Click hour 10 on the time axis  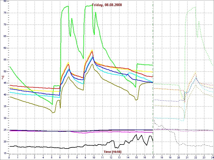click(94, 157)
